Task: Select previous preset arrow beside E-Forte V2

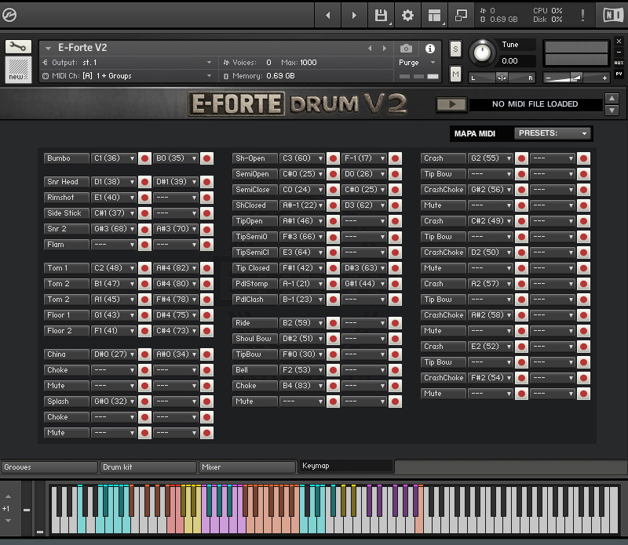Action: coord(370,49)
